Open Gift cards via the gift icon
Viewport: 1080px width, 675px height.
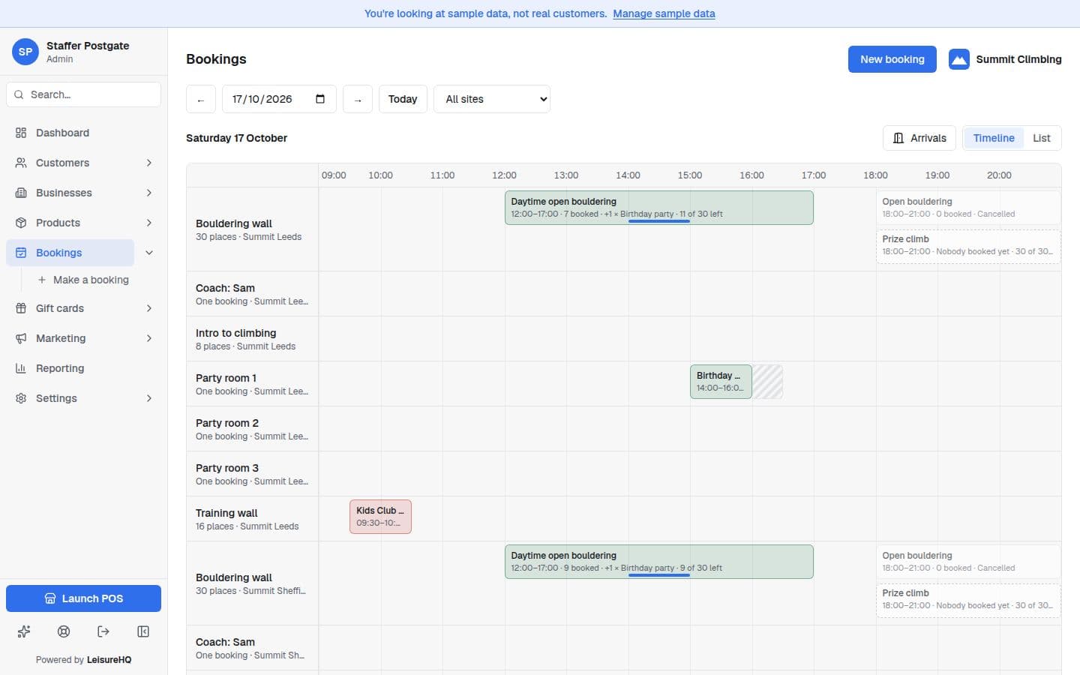tap(21, 308)
